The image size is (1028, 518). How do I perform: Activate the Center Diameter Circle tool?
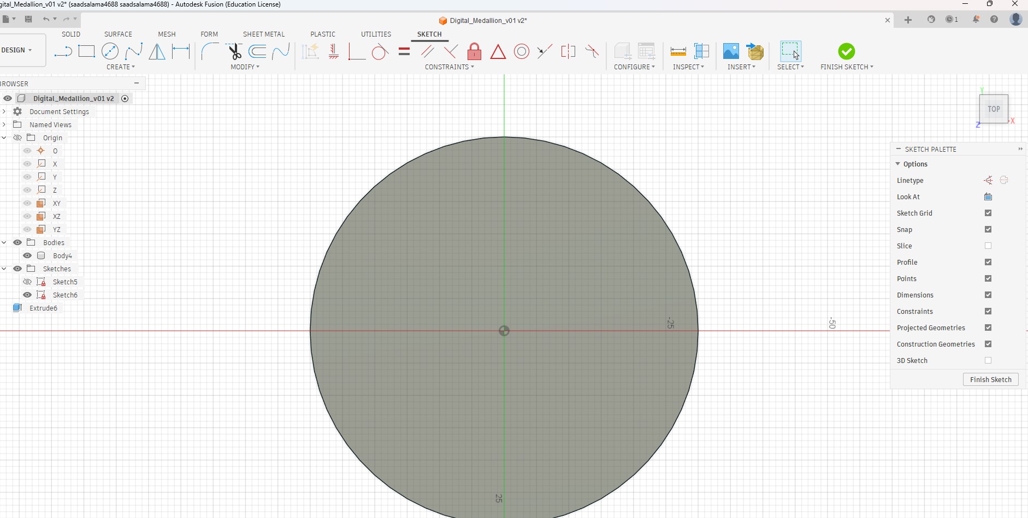click(110, 51)
